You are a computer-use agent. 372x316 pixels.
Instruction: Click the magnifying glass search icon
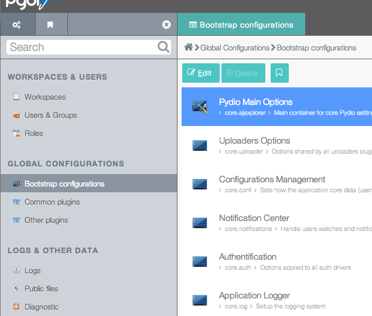[163, 47]
